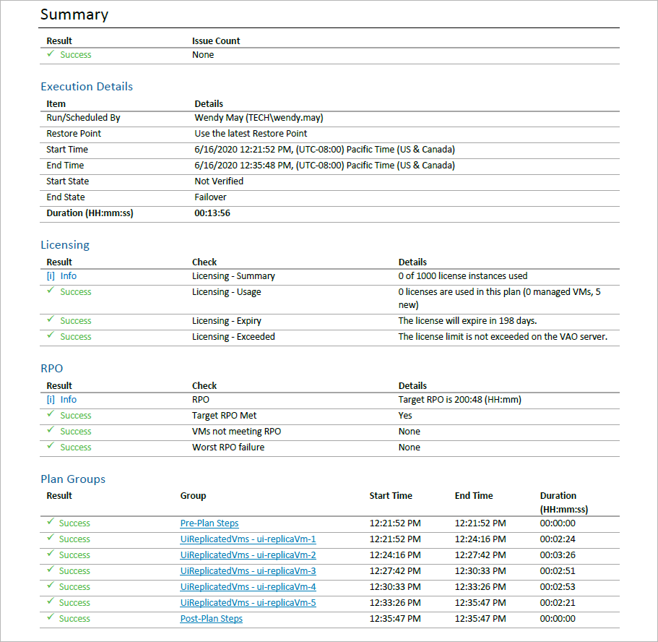Screen dimensions: 658x642
Task: Click the checkmark beside ui-replicaVm-5 row
Action: [x=51, y=602]
